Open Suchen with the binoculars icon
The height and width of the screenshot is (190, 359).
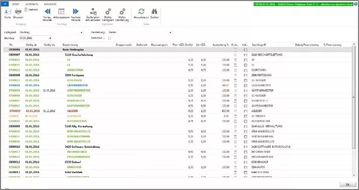click(154, 12)
